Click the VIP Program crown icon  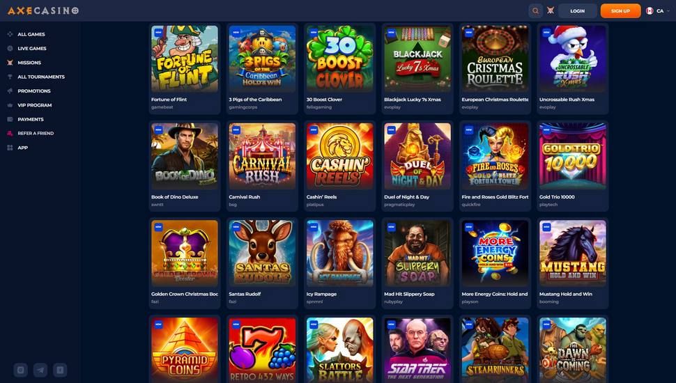(x=10, y=105)
